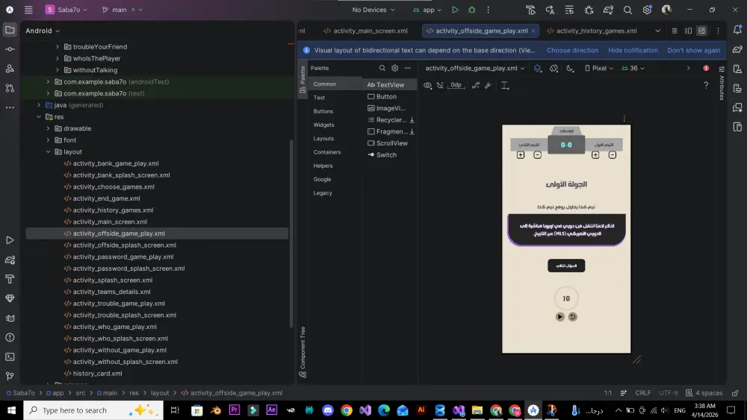Click the design help question mark icon
Image resolution: width=747 pixels, height=420 pixels.
[x=706, y=85]
